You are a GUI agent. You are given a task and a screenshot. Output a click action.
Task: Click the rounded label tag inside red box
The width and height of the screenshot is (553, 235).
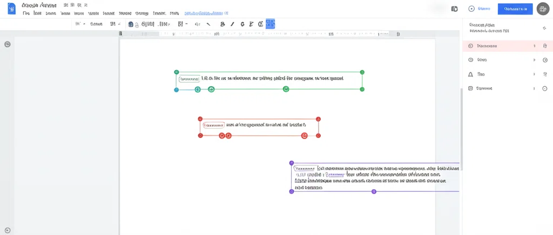(214, 125)
